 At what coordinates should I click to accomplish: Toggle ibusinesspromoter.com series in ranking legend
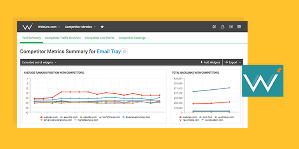136,117
